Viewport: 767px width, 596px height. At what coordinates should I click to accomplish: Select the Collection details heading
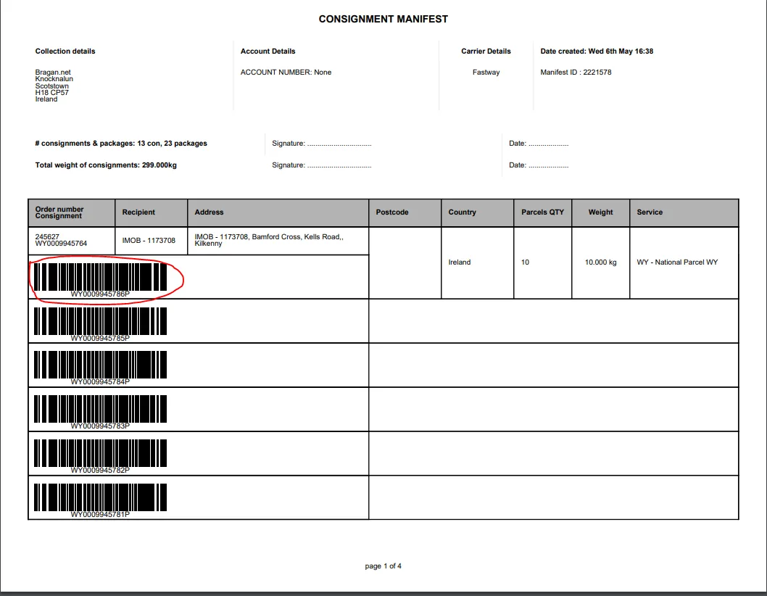click(65, 51)
